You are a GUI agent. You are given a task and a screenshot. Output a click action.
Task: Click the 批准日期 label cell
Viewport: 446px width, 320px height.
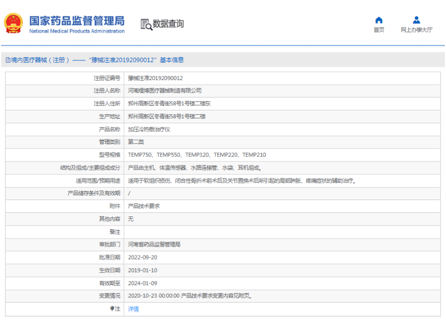tap(64, 257)
